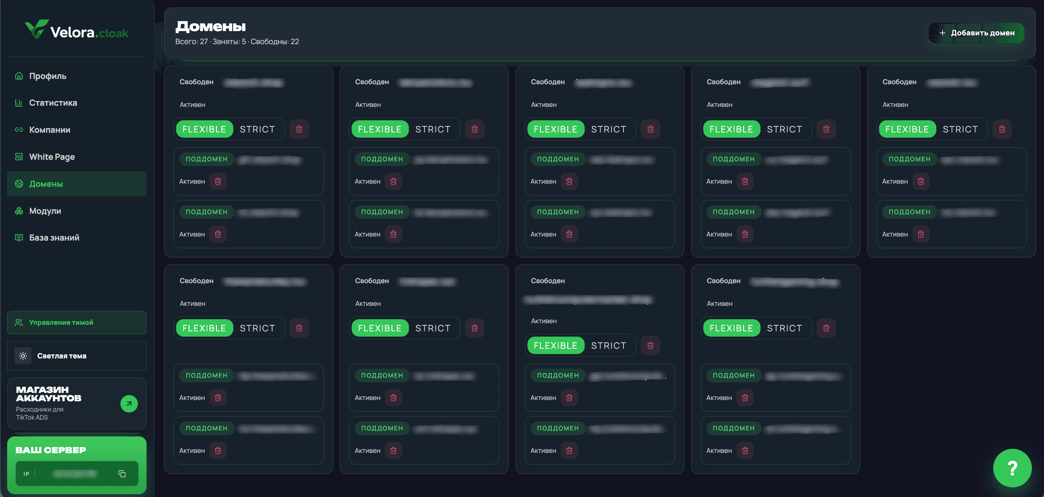Click the Свободен label in top-row third card
The image size is (1044, 497).
pyautogui.click(x=548, y=82)
